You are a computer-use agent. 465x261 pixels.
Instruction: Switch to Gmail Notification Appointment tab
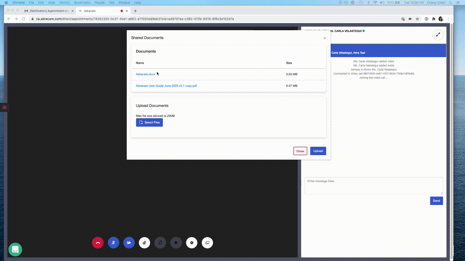pyautogui.click(x=48, y=11)
